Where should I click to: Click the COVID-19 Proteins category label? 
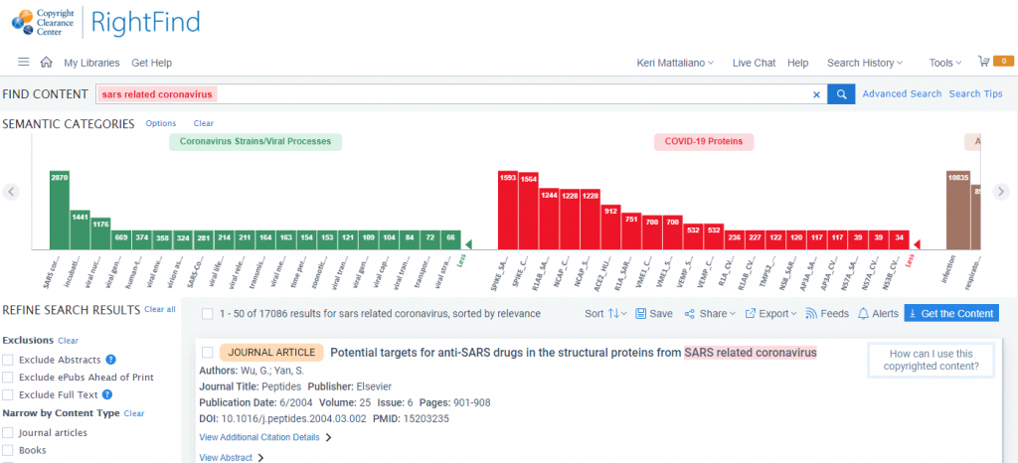click(704, 141)
